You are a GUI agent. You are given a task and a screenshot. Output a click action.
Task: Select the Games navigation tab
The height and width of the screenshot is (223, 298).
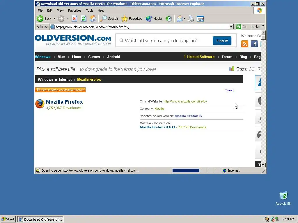(x=94, y=57)
